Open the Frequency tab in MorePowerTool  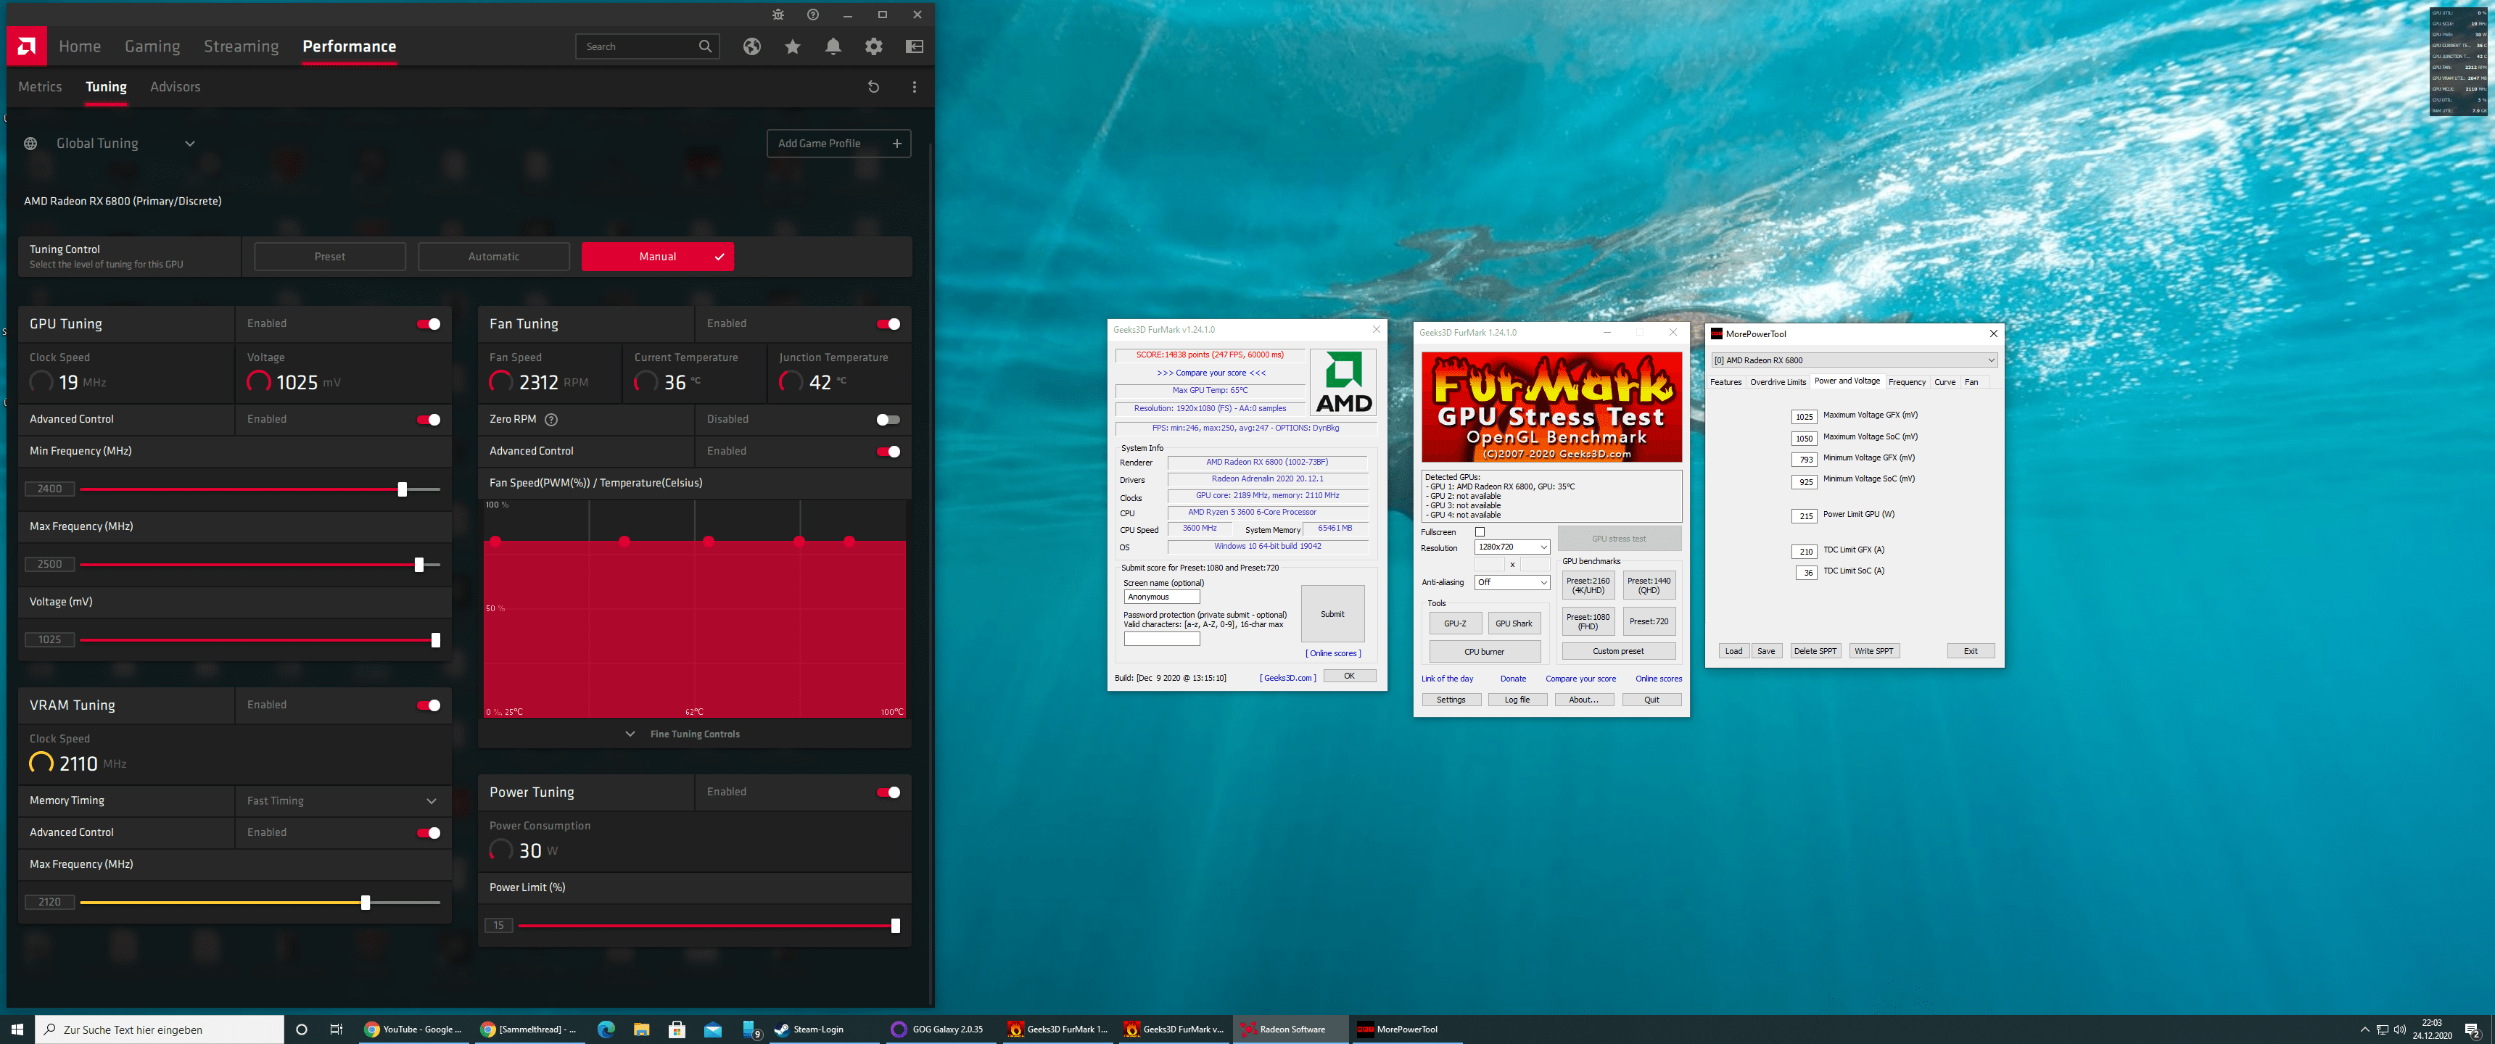click(x=1906, y=381)
